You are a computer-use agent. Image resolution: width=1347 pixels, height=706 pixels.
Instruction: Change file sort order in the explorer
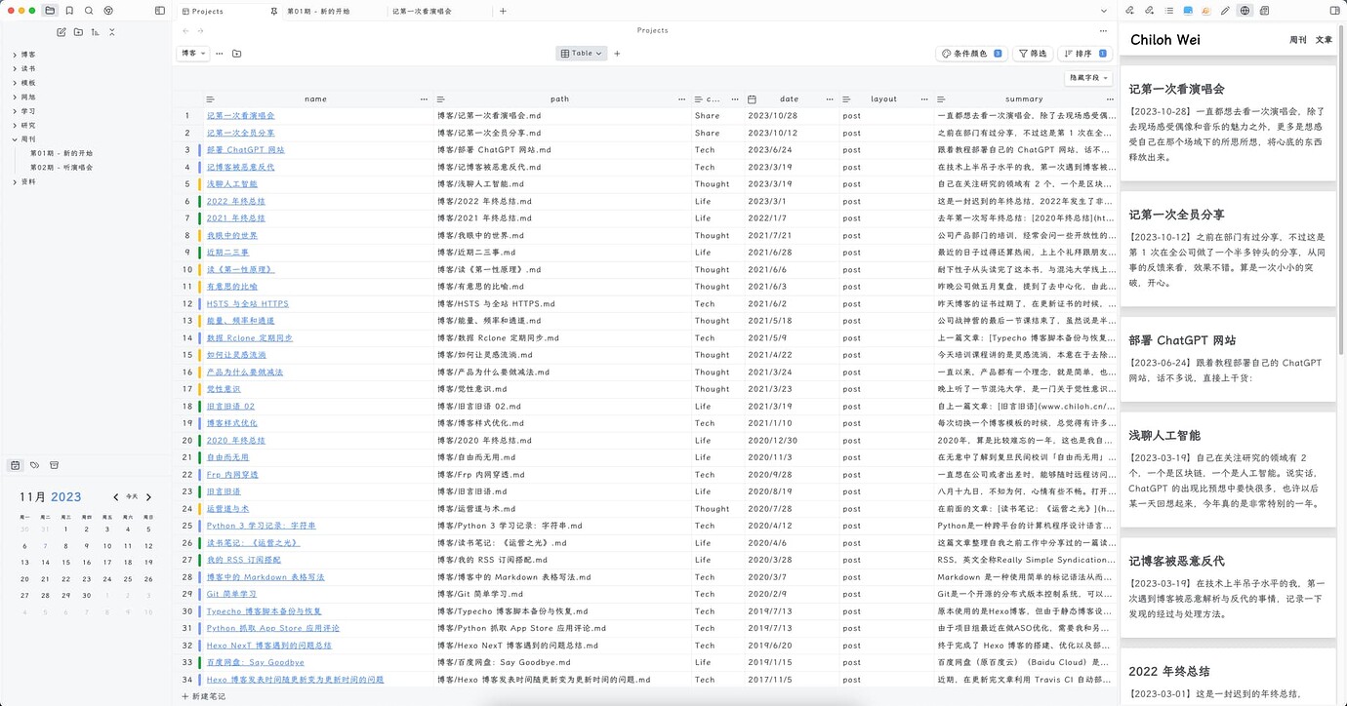(95, 32)
